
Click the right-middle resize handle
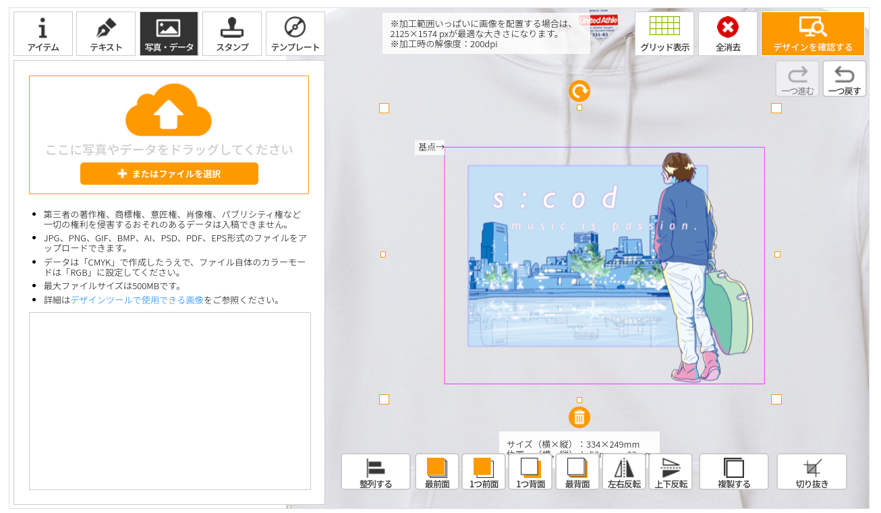(x=777, y=254)
